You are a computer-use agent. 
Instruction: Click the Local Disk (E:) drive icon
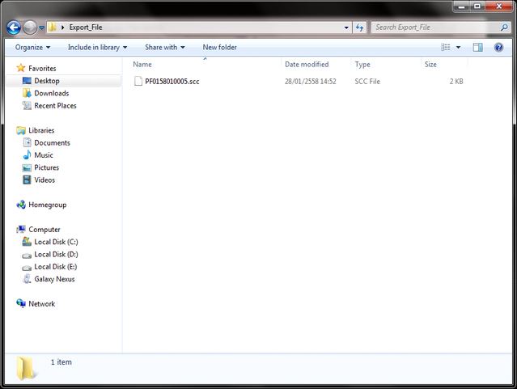(27, 268)
